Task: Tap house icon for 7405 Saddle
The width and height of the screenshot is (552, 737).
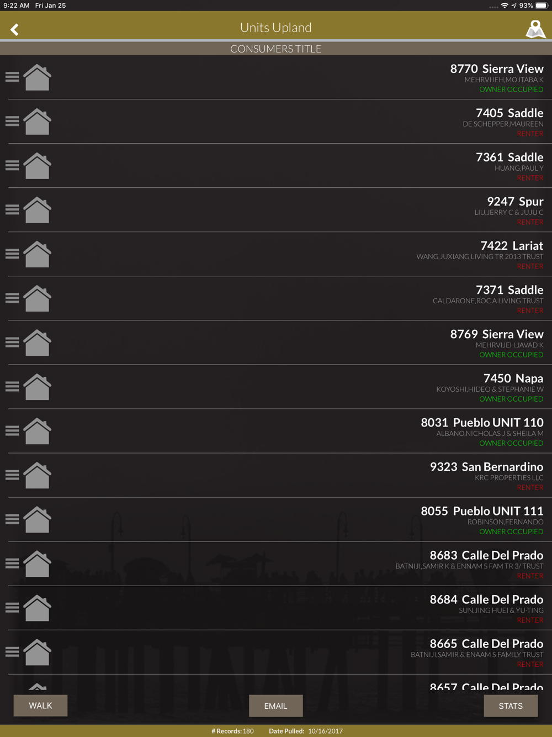Action: click(38, 122)
